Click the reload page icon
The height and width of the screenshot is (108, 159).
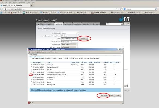tap(121, 9)
